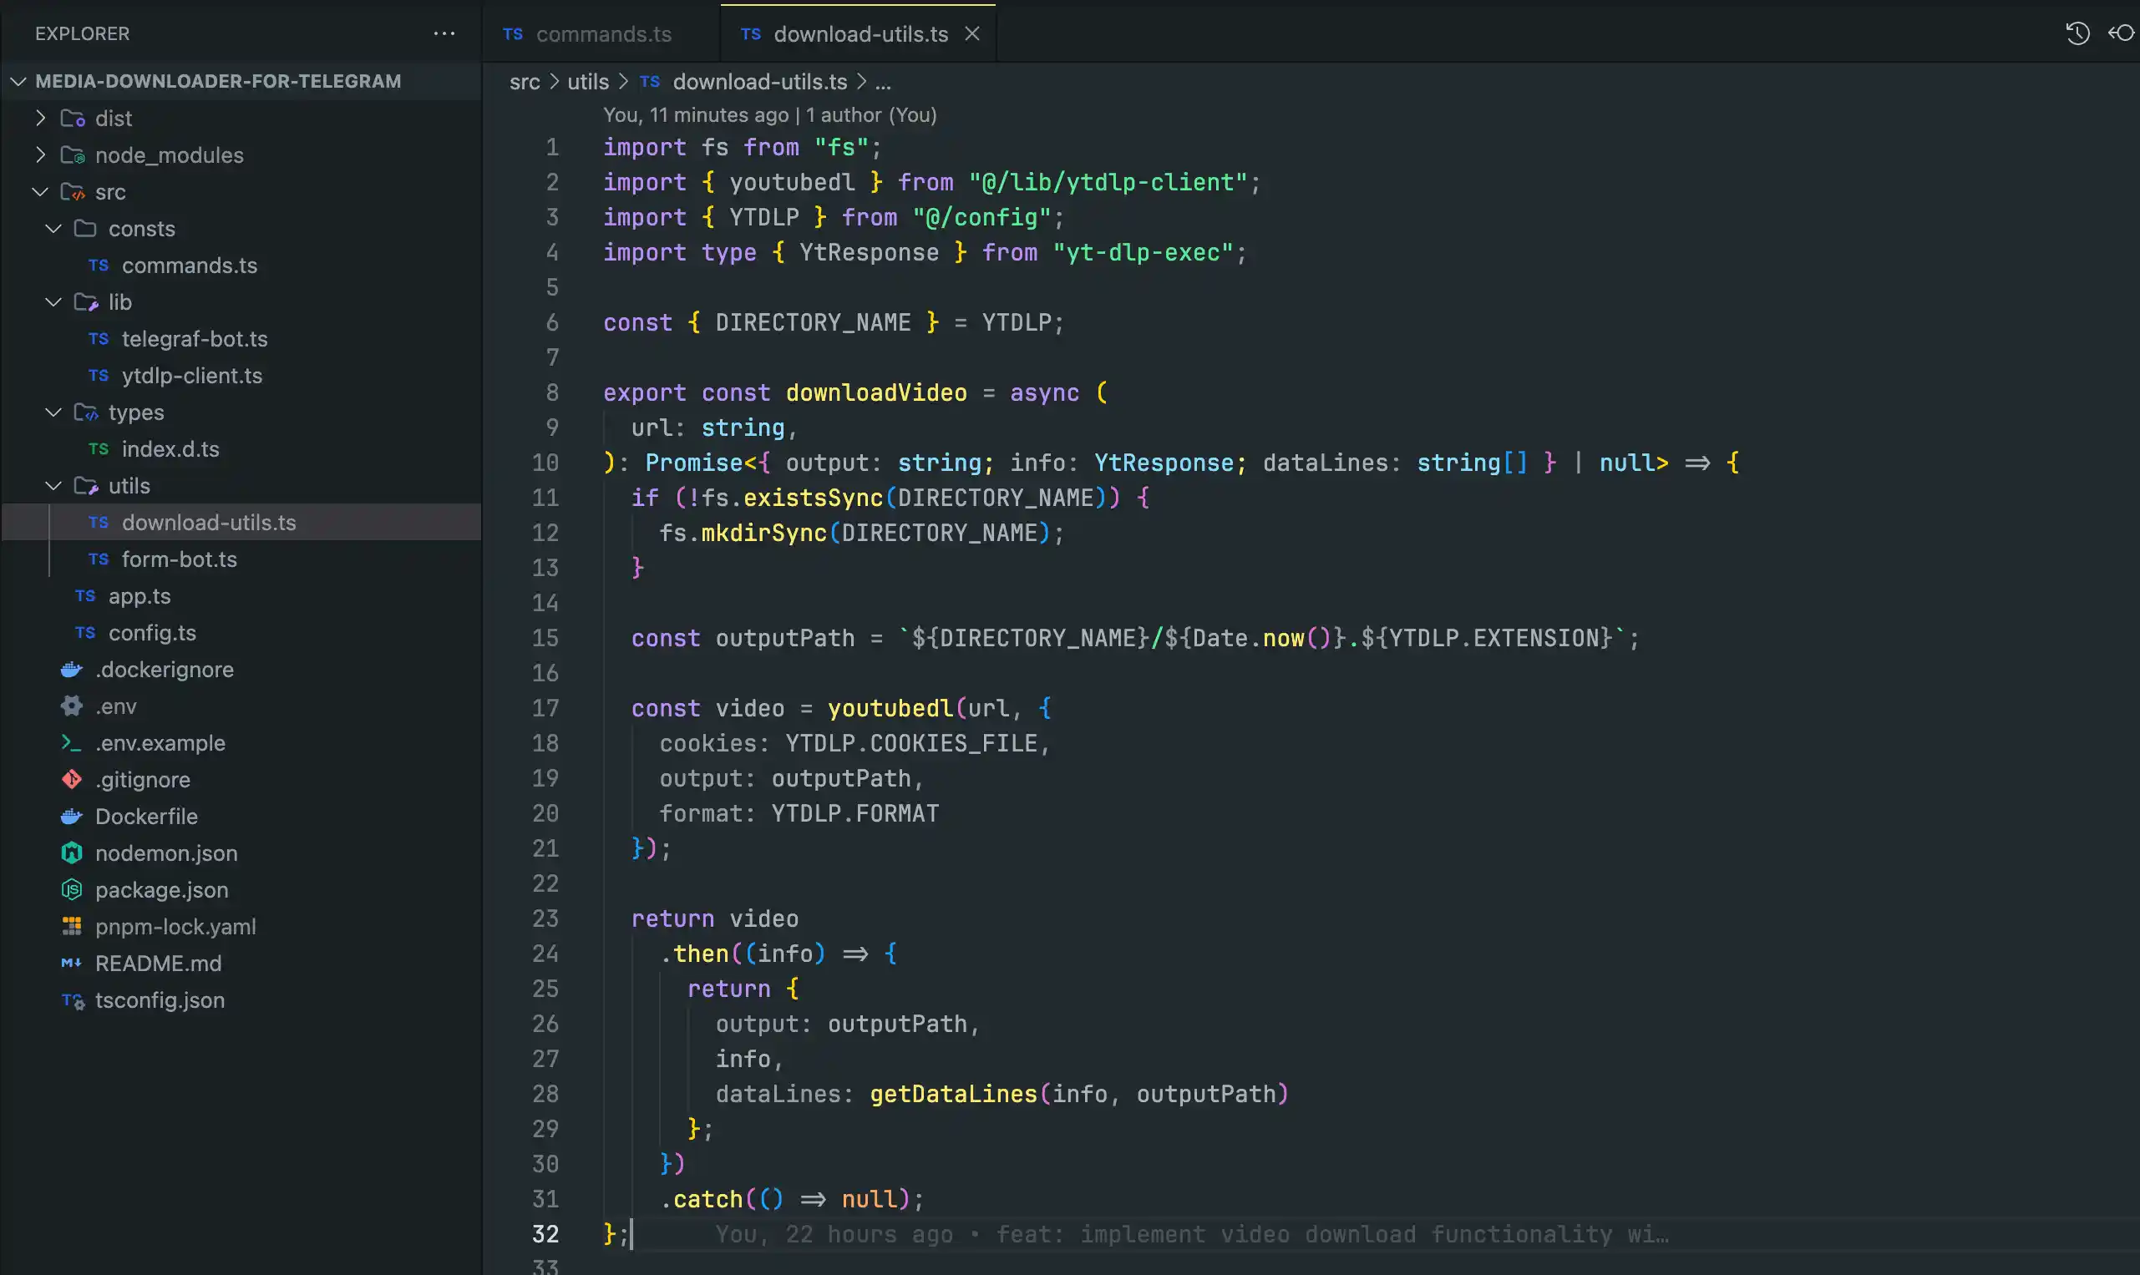
Task: Open README.md file
Action: pyautogui.click(x=158, y=963)
